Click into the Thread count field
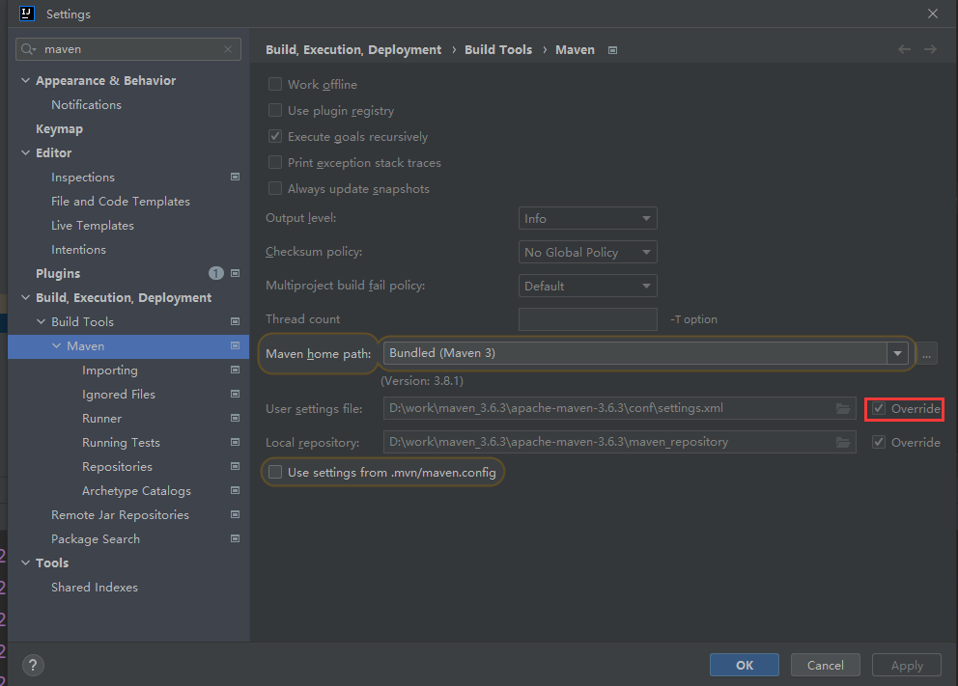Image resolution: width=958 pixels, height=686 pixels. [x=588, y=319]
